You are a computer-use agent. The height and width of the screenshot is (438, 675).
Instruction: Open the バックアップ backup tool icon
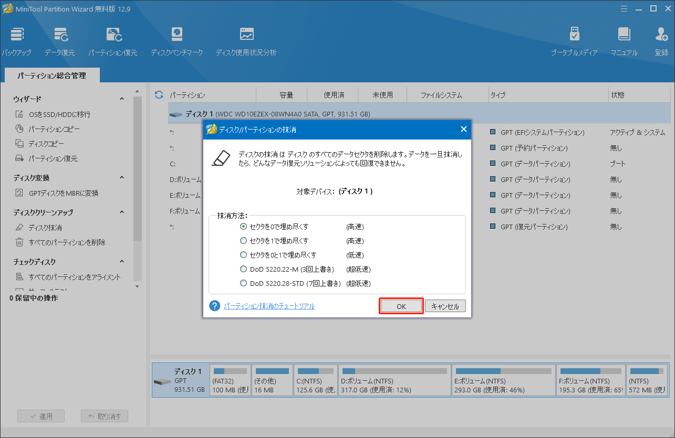(16, 42)
